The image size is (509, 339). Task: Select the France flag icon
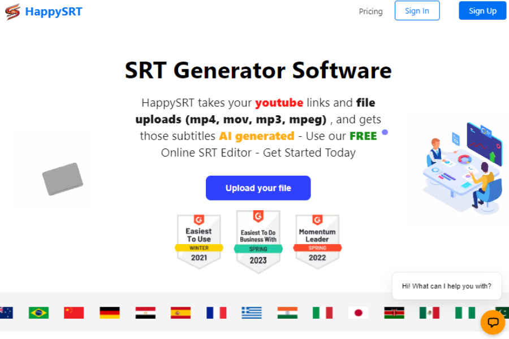pos(216,312)
